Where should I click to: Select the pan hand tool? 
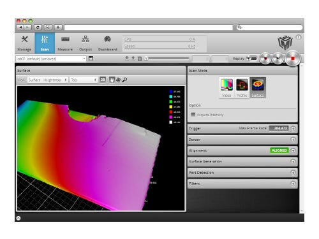coord(112,80)
